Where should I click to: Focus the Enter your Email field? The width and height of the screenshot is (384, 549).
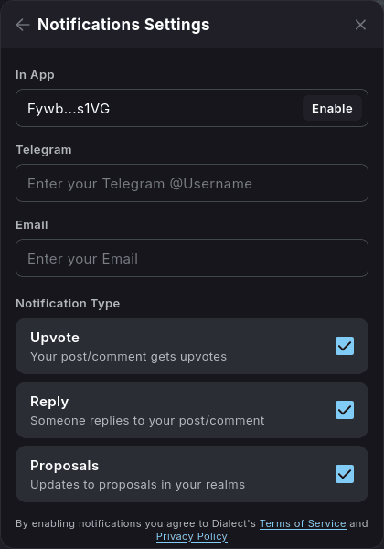pos(192,258)
